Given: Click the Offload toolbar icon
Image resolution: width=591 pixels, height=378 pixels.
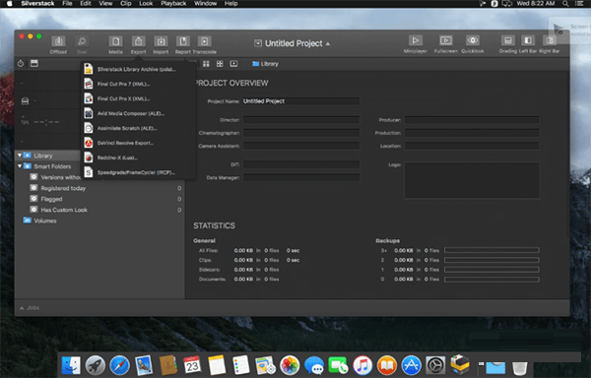Looking at the screenshot, I should coord(58,41).
